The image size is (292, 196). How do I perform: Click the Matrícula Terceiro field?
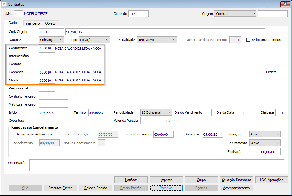coord(54,104)
